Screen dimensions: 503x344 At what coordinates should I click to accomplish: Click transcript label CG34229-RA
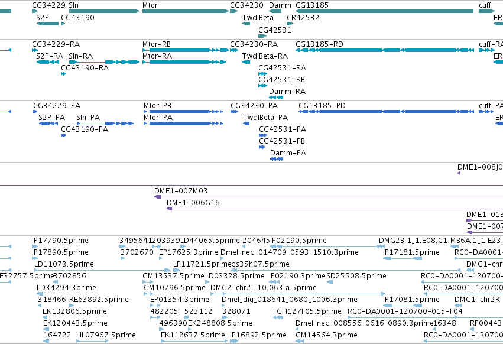click(x=56, y=44)
